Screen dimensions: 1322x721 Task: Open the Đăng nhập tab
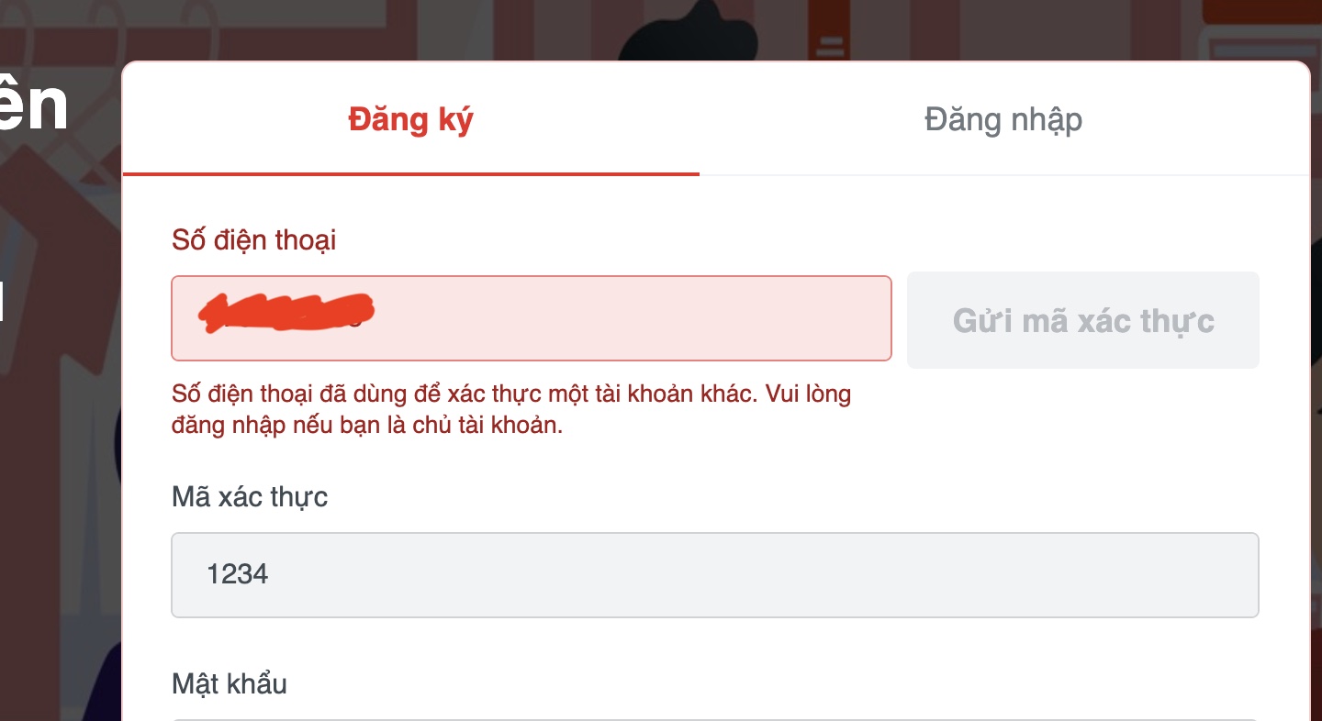click(1003, 119)
